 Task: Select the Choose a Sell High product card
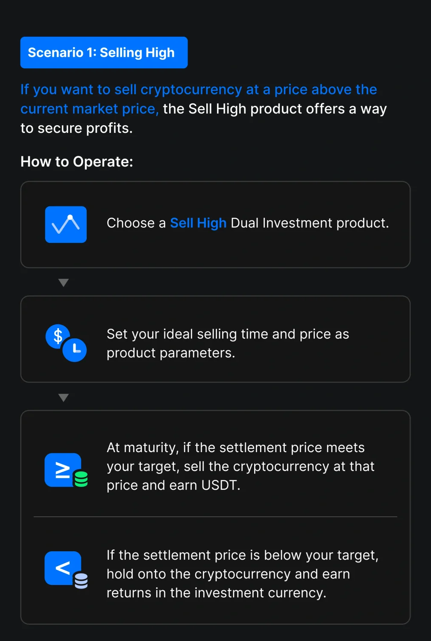(215, 224)
